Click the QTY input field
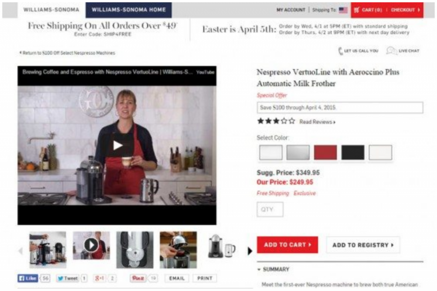437x291 pixels. point(270,209)
